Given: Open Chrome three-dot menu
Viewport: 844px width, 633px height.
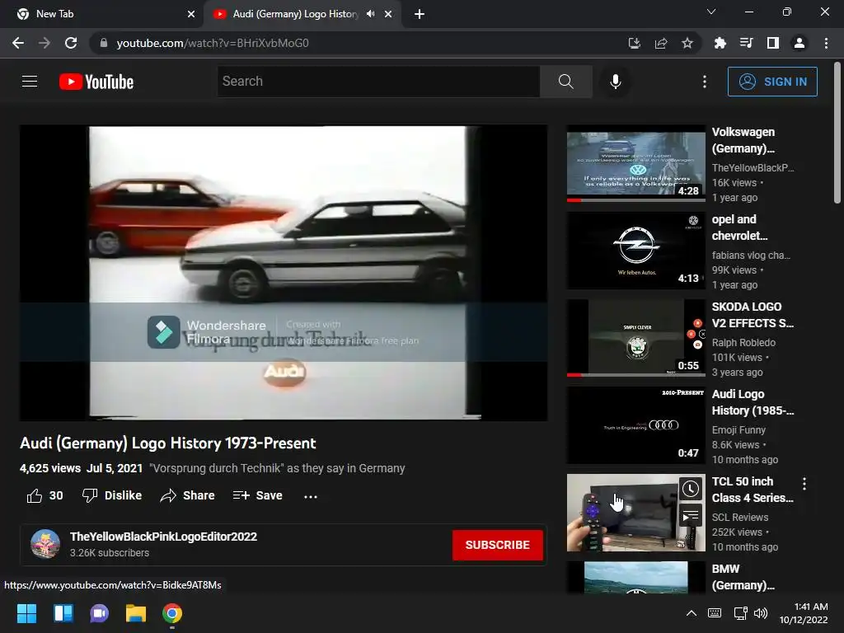Looking at the screenshot, I should (826, 43).
